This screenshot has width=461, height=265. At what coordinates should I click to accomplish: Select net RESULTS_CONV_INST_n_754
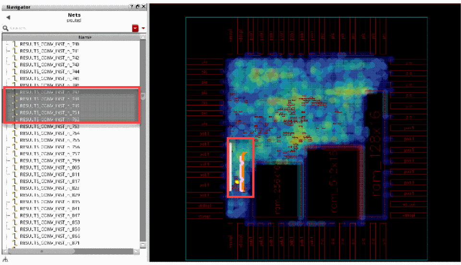[x=49, y=133]
